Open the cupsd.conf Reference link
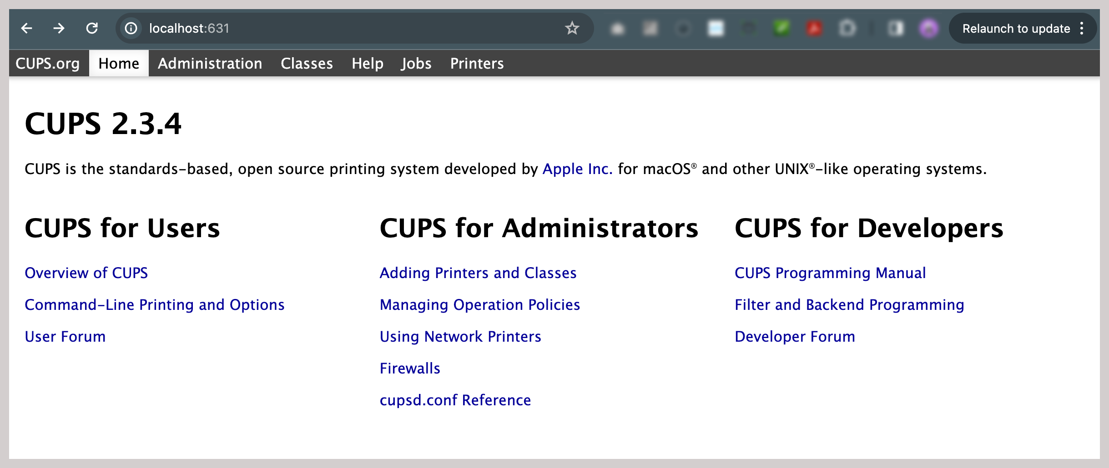This screenshot has width=1109, height=468. (x=455, y=400)
